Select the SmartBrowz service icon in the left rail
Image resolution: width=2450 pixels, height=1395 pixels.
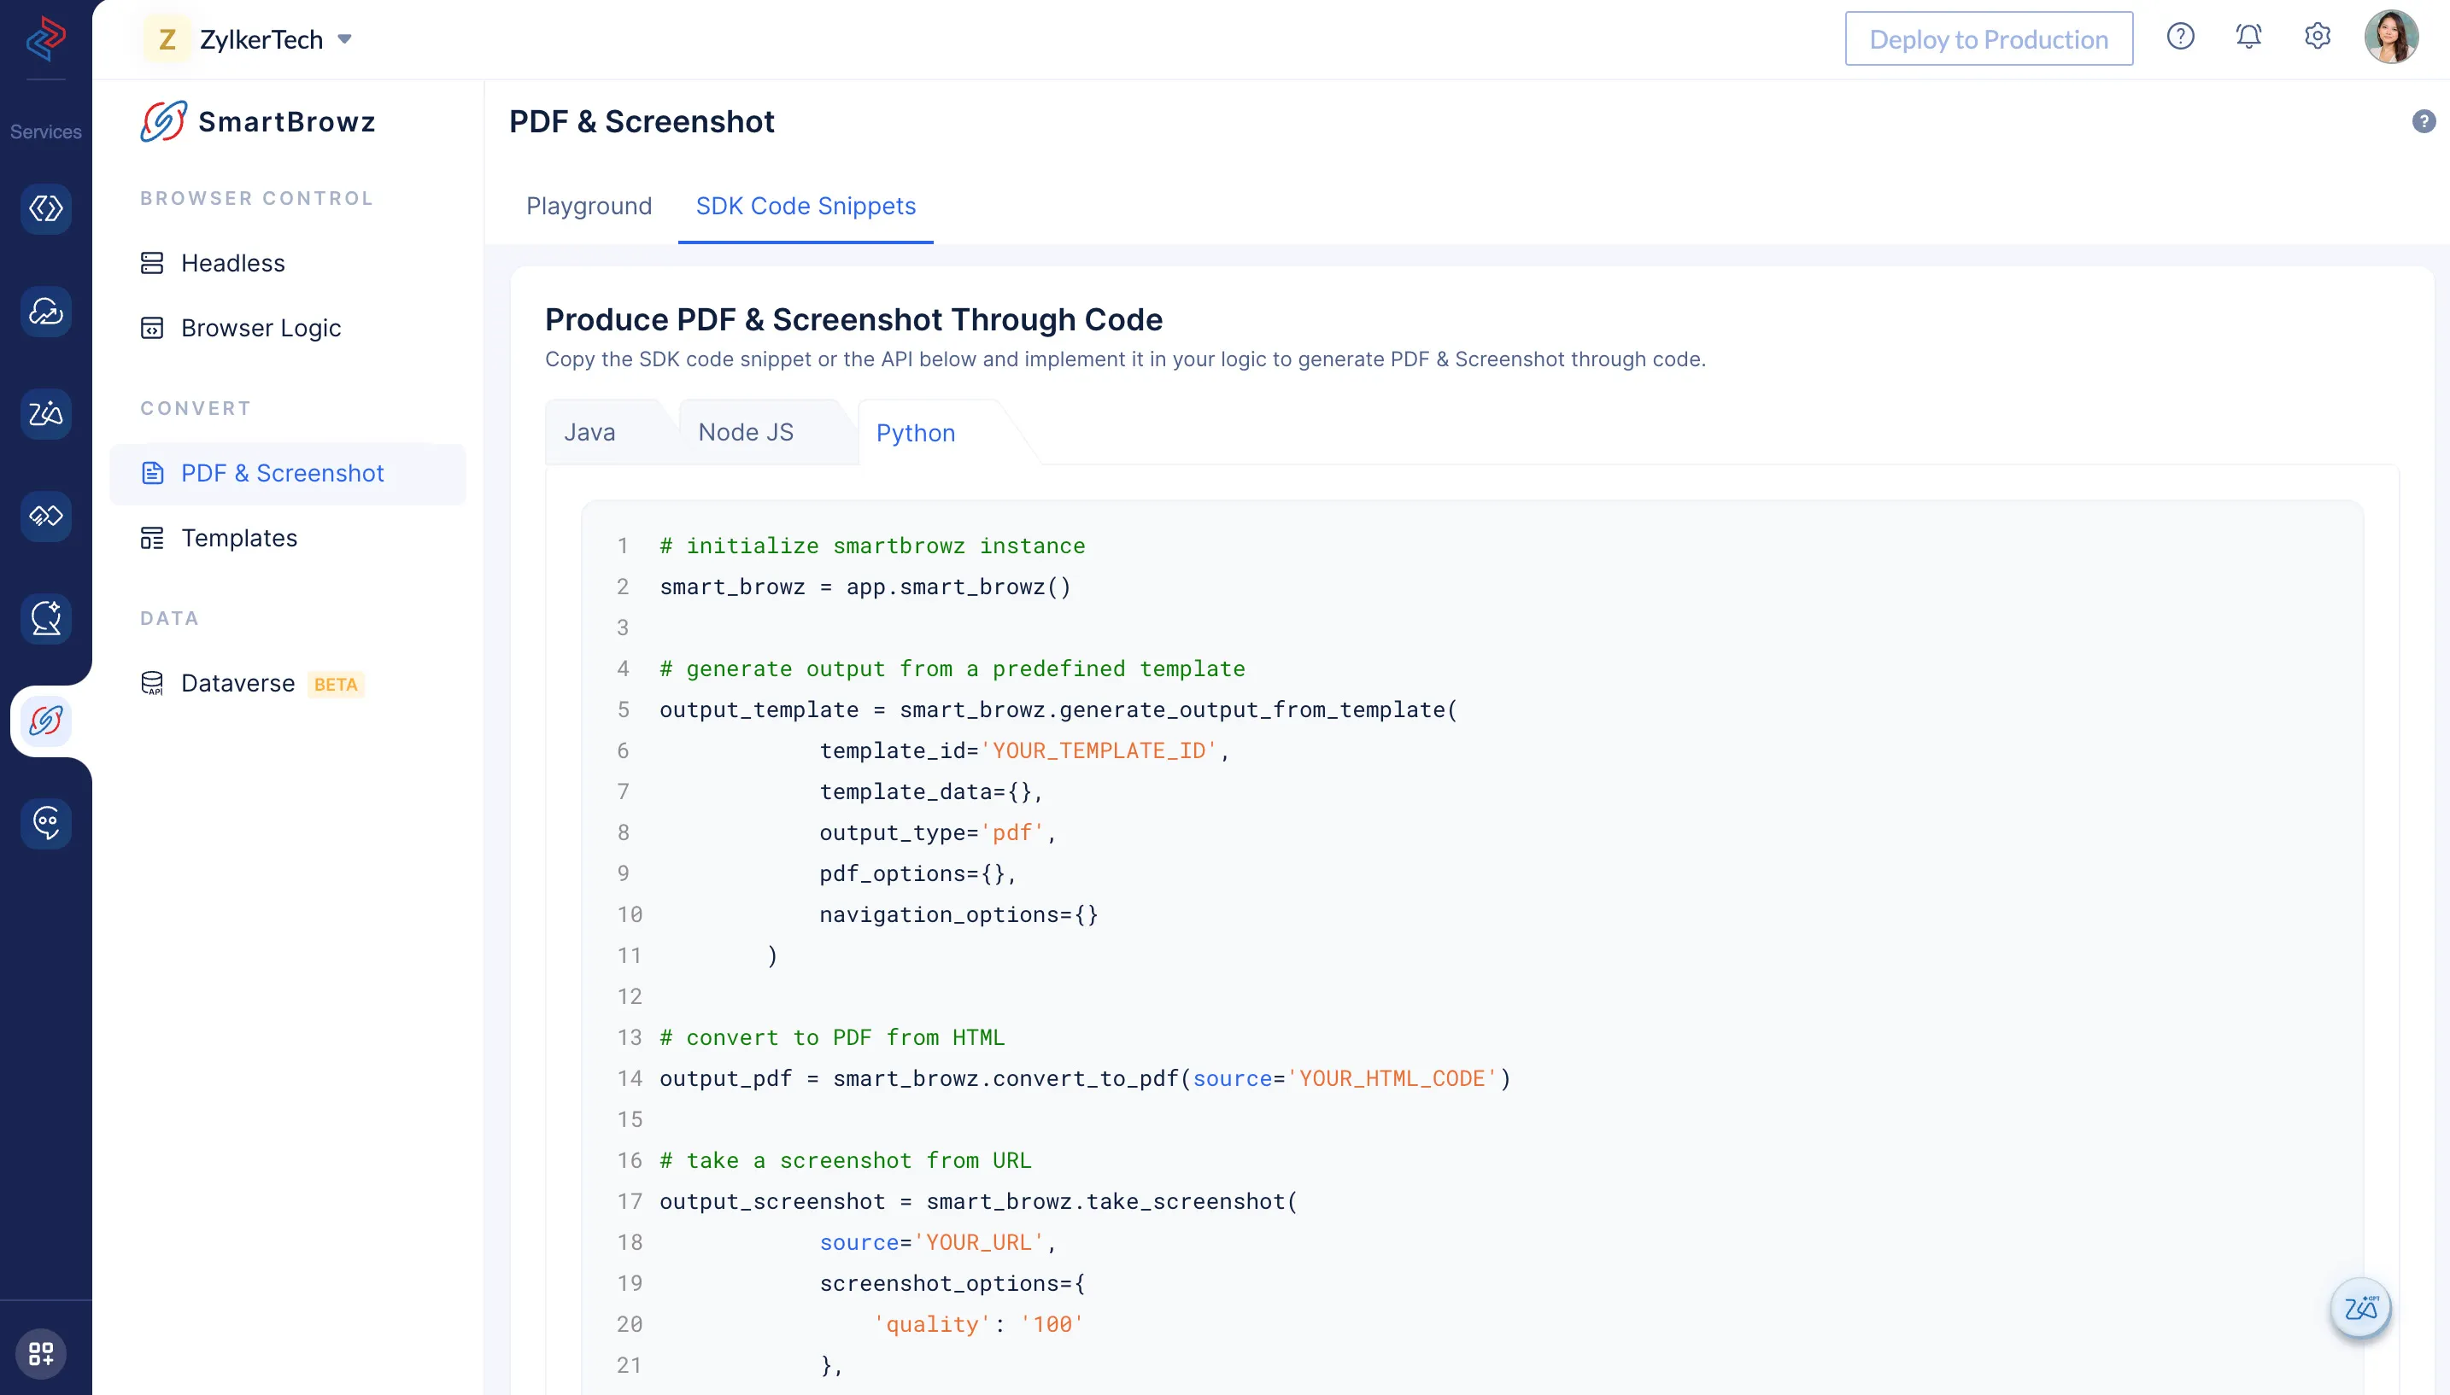[45, 721]
